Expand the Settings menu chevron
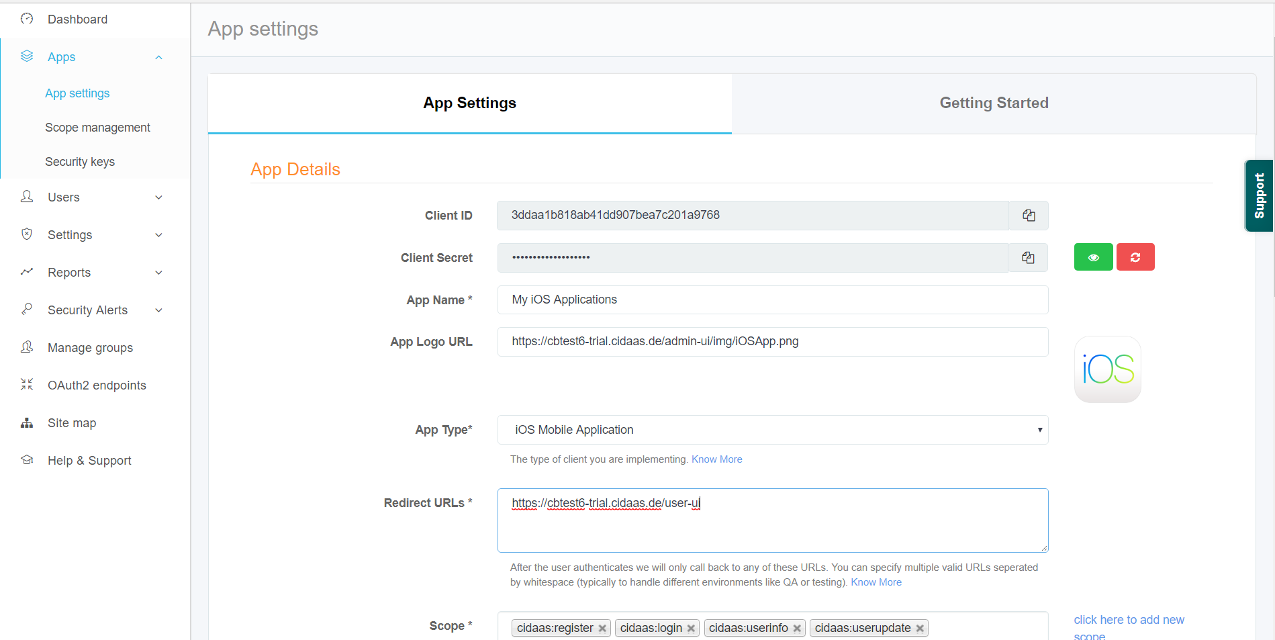 coord(159,235)
